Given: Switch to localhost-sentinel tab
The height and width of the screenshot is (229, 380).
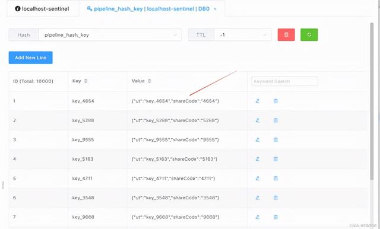Looking at the screenshot, I should click(42, 9).
